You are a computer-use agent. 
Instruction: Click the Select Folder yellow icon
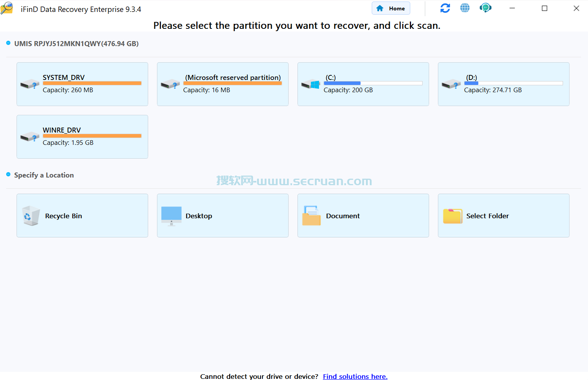453,216
